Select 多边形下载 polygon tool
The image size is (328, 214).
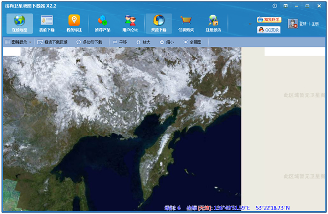[89, 42]
